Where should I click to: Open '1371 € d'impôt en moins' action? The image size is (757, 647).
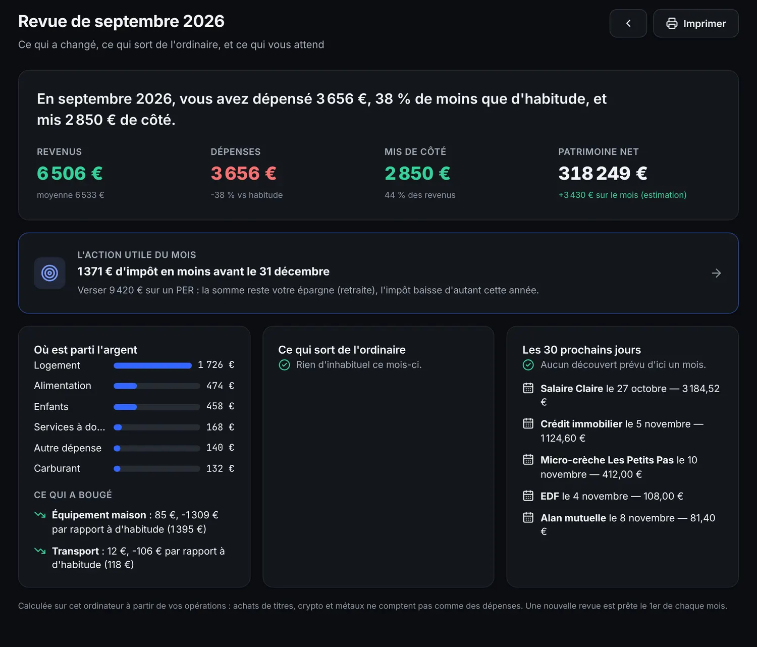[379, 273]
